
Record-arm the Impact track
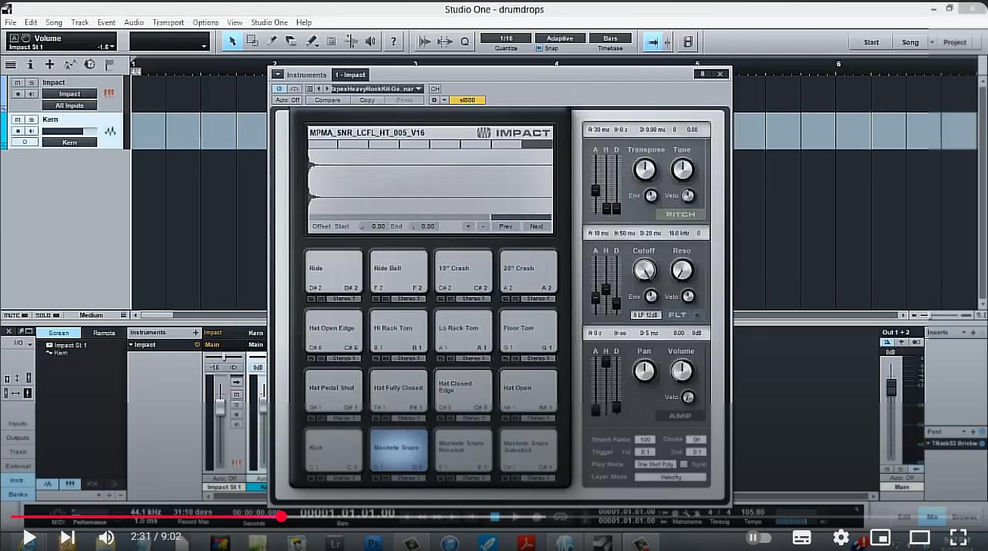(18, 94)
